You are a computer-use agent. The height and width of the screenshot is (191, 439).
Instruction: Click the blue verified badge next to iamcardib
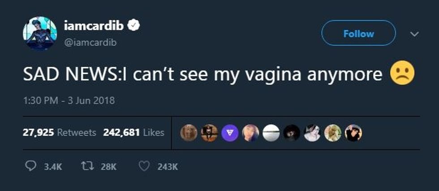pyautogui.click(x=134, y=26)
